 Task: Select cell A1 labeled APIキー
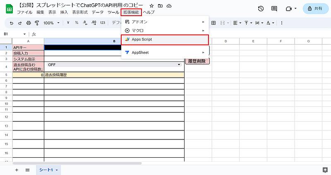pos(28,47)
